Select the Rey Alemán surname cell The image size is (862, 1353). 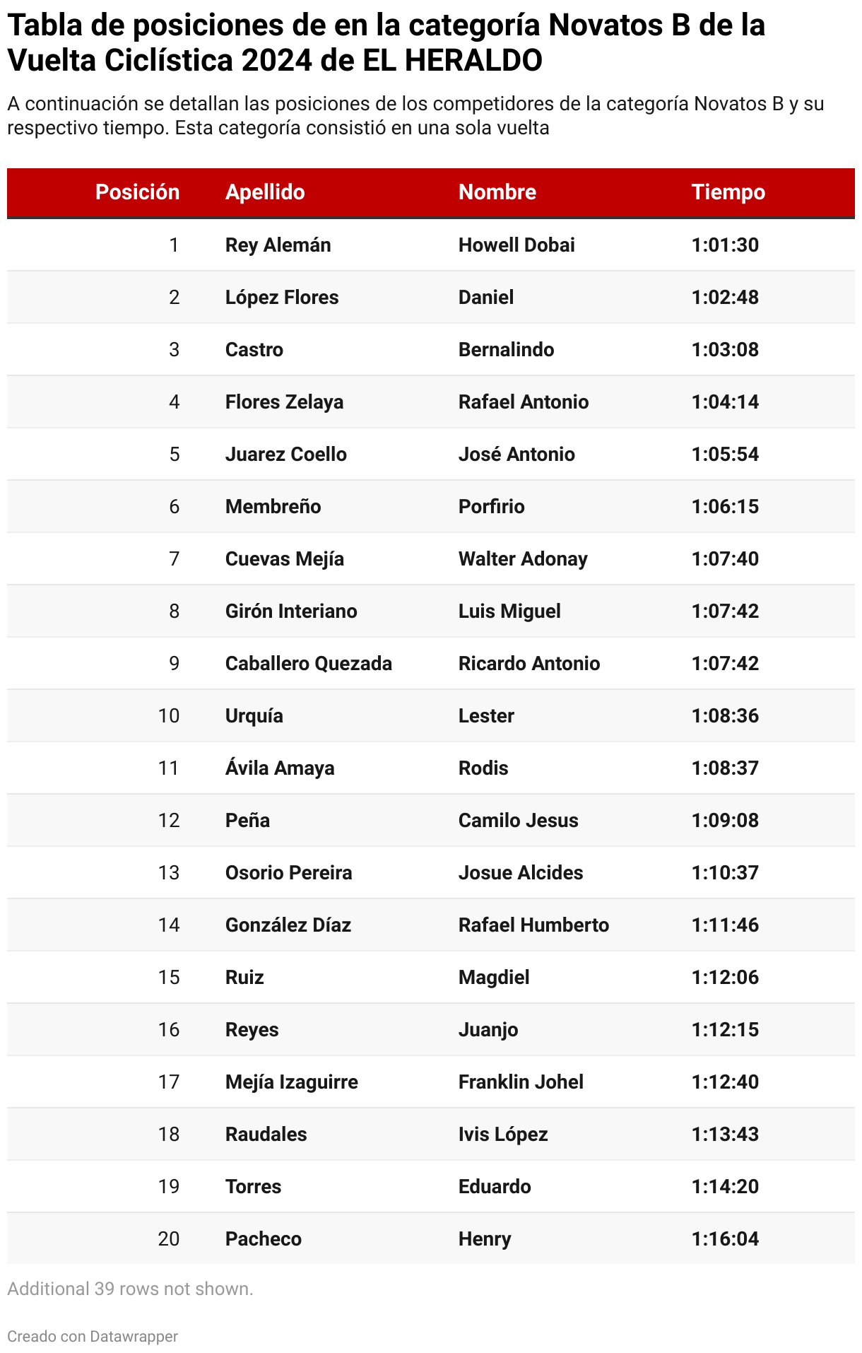(x=278, y=245)
